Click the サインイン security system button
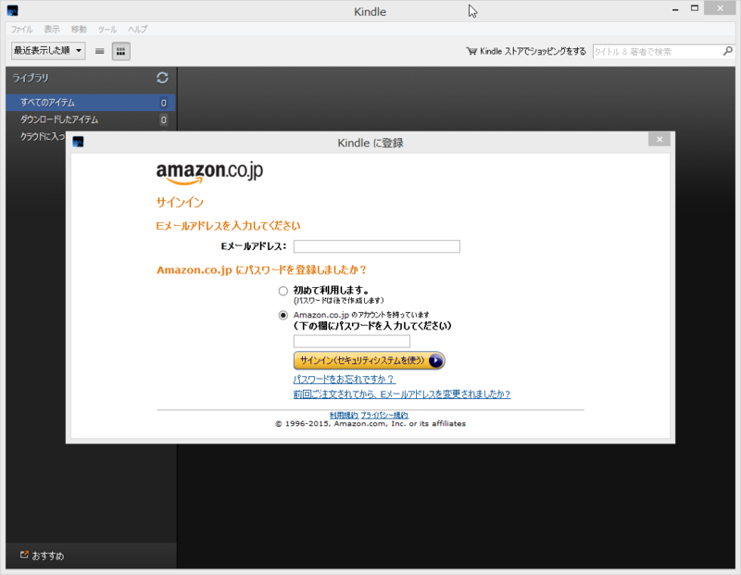Viewport: 741px width, 575px height. (x=369, y=360)
